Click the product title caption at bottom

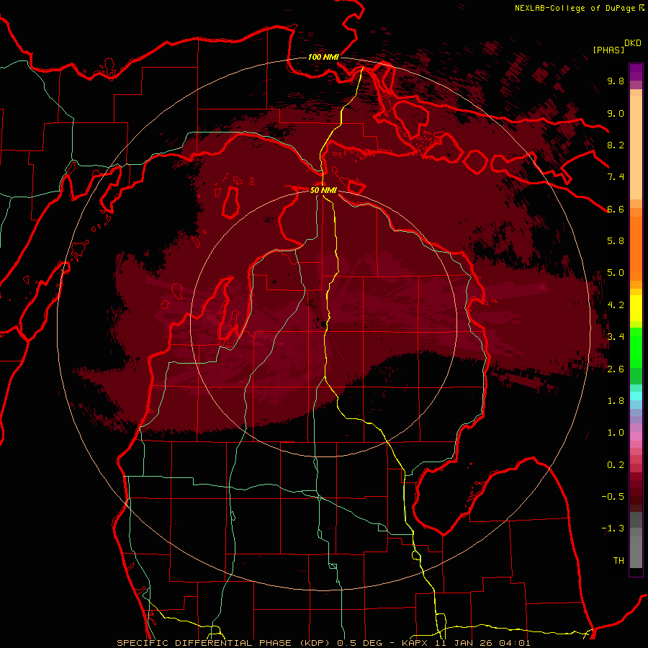323,643
